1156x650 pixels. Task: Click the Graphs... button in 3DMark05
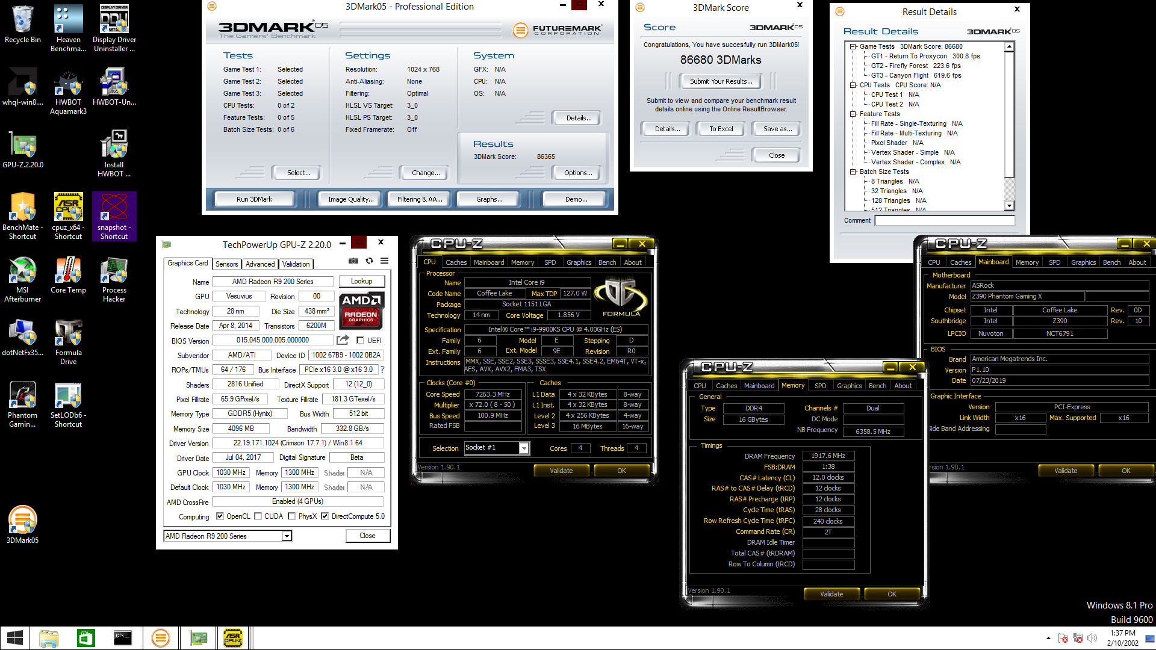[489, 199]
